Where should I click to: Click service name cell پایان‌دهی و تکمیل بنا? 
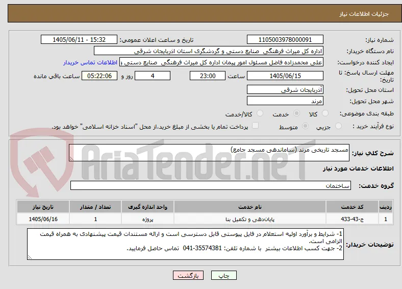pos(250,219)
